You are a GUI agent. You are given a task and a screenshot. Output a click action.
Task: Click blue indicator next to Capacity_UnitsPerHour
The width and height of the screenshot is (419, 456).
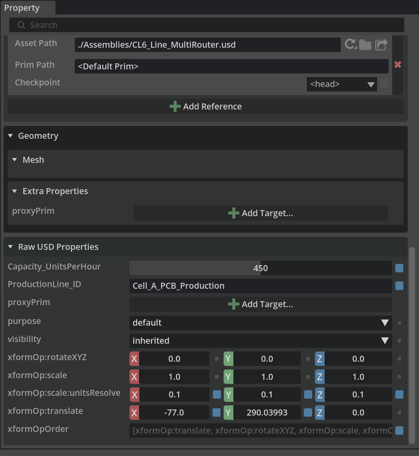(x=399, y=268)
